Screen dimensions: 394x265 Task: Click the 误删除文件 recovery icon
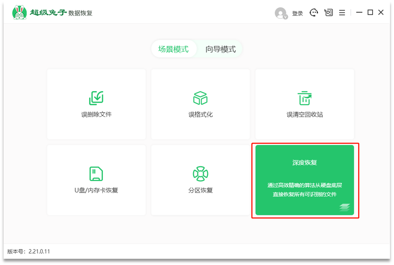(96, 98)
